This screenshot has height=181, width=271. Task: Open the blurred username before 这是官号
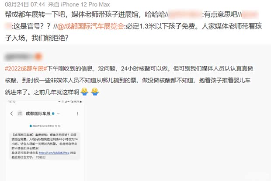[x=8, y=26]
